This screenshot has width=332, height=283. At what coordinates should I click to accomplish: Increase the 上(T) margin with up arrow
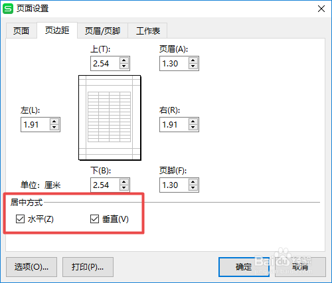coord(124,60)
